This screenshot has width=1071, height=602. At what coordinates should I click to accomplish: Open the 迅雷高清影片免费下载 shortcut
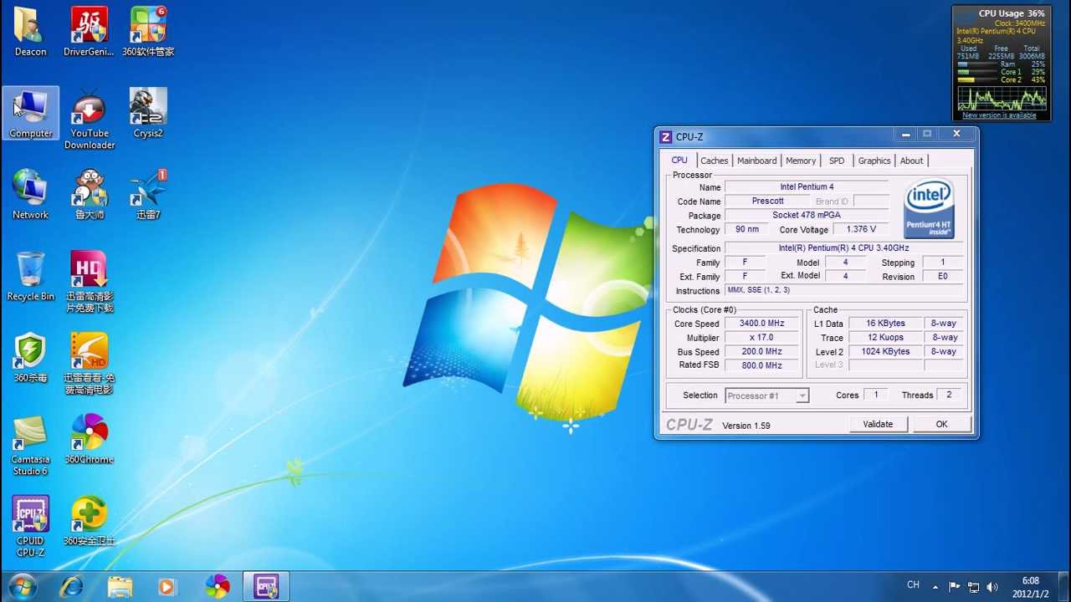pyautogui.click(x=89, y=282)
